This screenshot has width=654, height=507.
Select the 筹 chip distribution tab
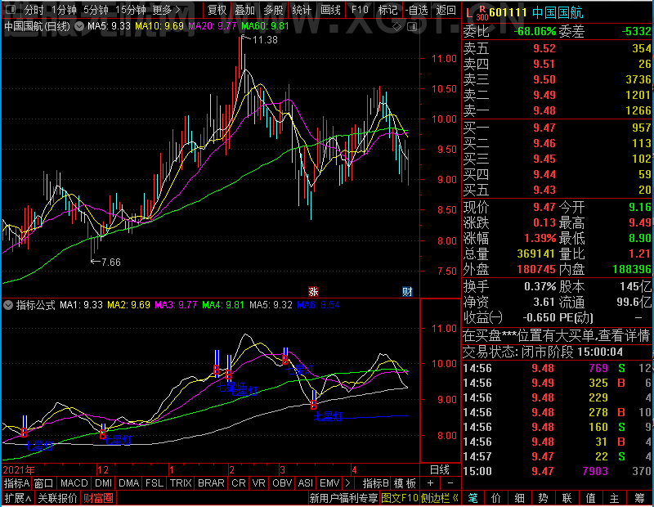click(639, 498)
